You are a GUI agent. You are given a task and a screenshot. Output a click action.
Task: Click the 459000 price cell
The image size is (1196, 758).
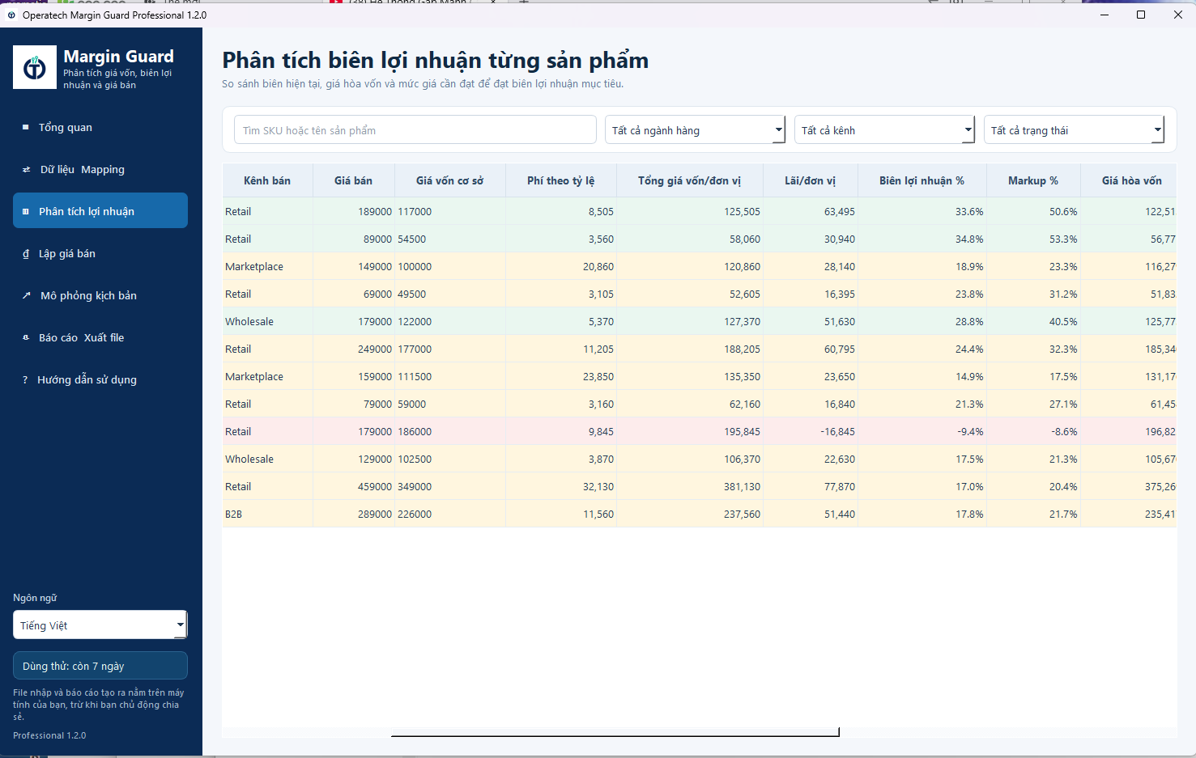click(354, 486)
